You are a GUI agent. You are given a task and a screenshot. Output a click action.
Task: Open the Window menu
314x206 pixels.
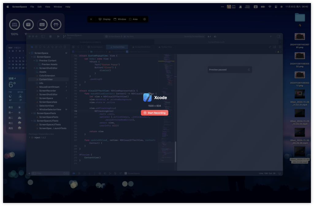(x=58, y=6)
